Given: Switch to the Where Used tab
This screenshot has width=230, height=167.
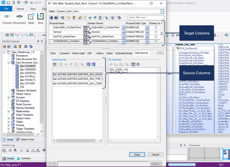Looking at the screenshot, I should point(78,53).
